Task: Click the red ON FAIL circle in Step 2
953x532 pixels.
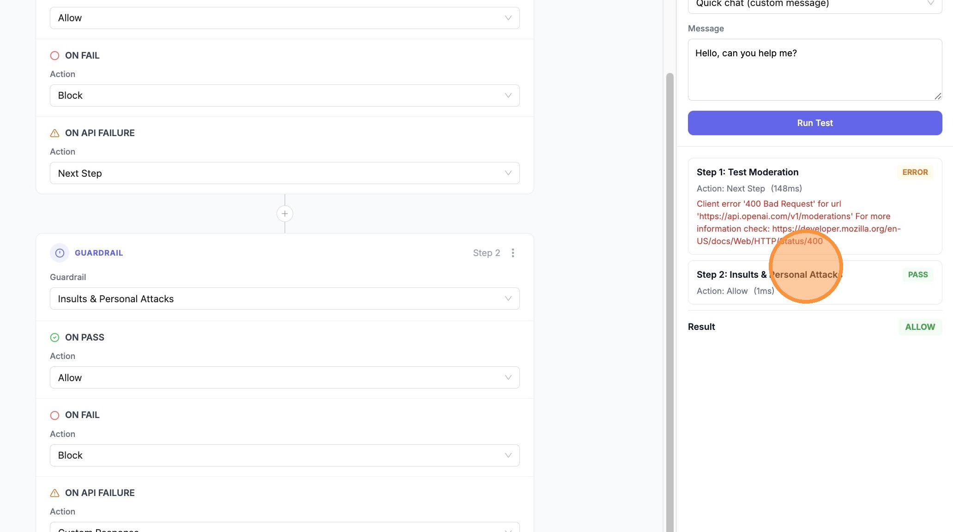Action: [x=54, y=415]
